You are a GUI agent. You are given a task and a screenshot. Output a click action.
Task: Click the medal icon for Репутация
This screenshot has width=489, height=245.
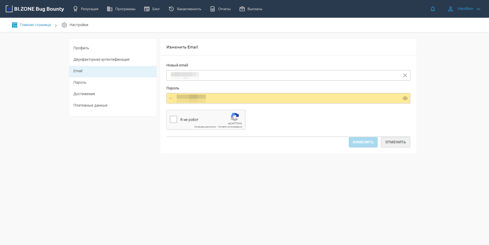coord(75,9)
